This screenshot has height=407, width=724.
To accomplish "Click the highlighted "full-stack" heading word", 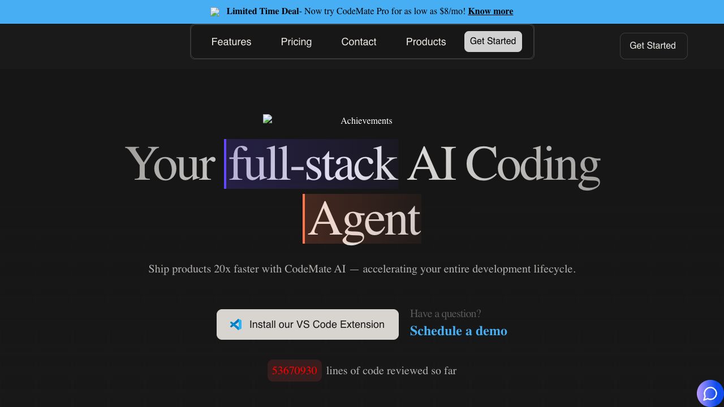I will (x=312, y=164).
